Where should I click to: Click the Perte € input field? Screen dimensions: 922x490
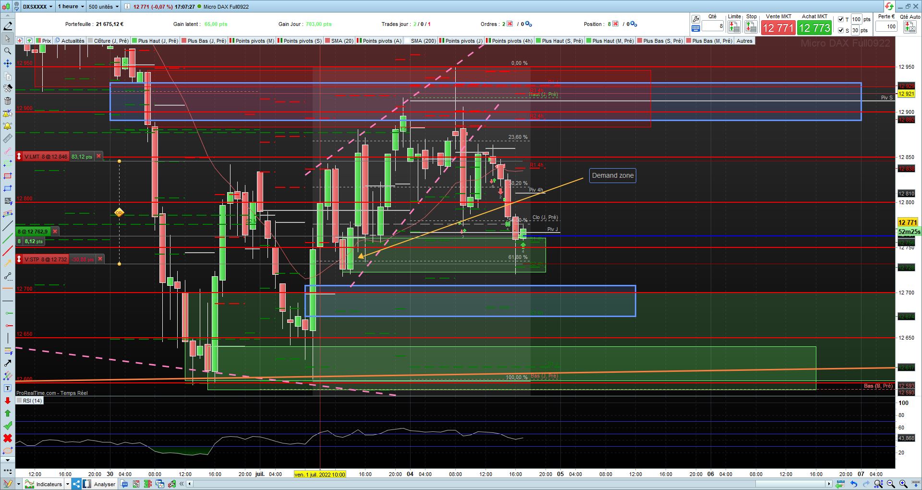point(886,26)
